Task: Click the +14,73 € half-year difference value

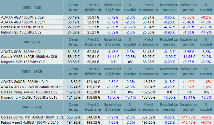Action: click(x=189, y=118)
